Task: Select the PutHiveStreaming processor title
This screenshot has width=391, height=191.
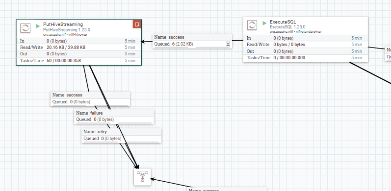Action: [x=63, y=24]
